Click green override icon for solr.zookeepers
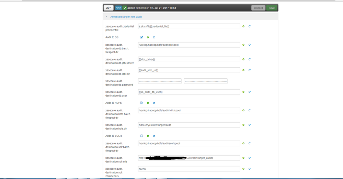The width and height of the screenshot is (343, 179). [243, 169]
